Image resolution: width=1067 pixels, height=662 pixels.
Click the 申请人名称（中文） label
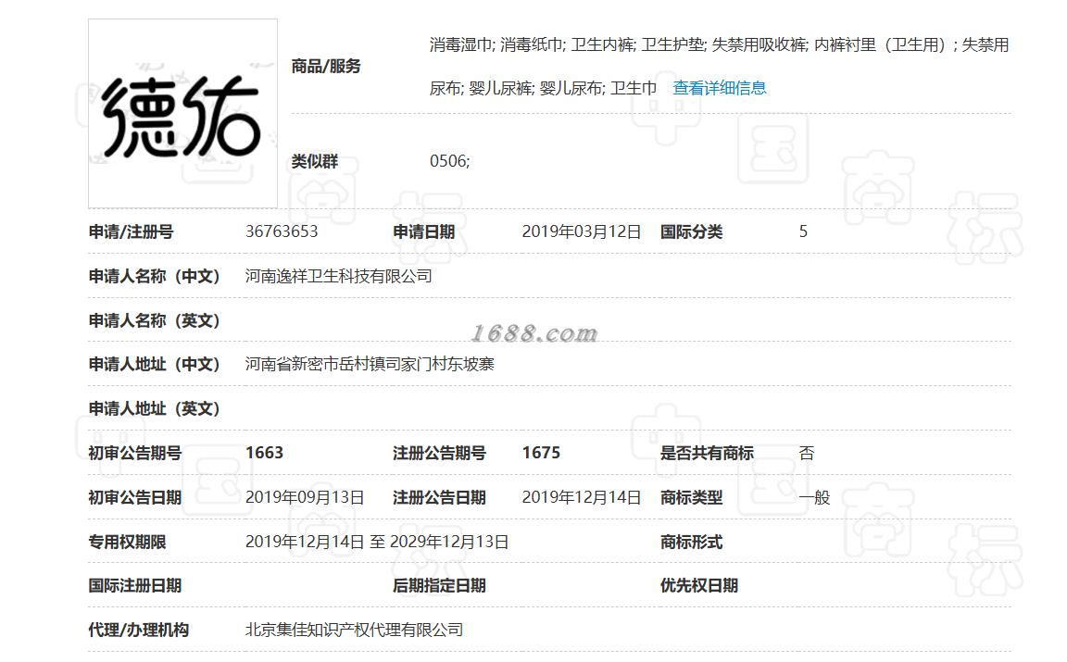(x=155, y=277)
